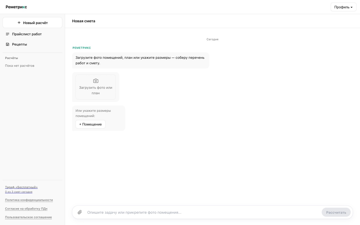Click the Или укажите размеры помещений text
This screenshot has height=225, width=360.
point(93,113)
